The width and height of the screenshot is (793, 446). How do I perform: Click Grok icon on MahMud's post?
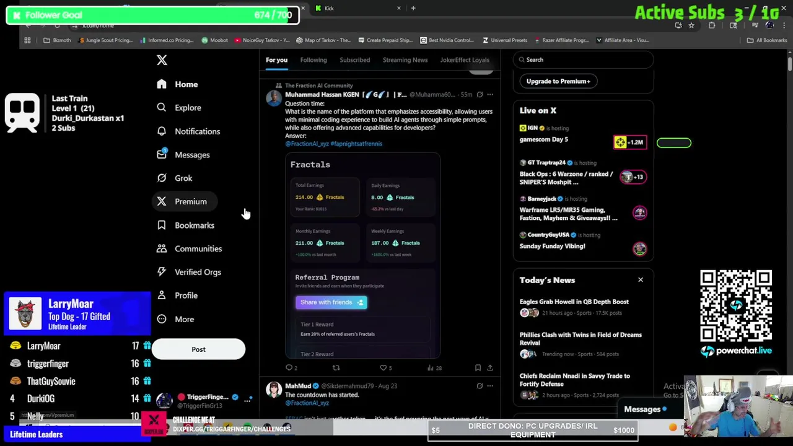[480, 386]
